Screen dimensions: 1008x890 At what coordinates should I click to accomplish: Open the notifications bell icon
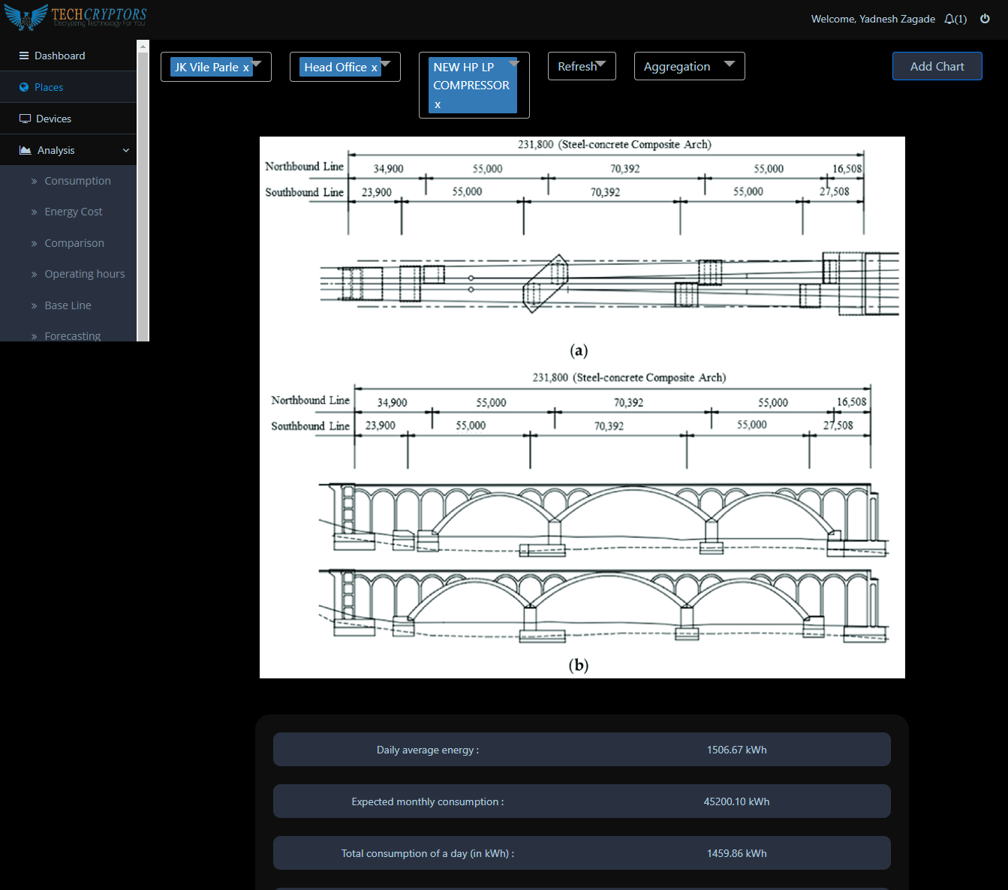click(949, 19)
